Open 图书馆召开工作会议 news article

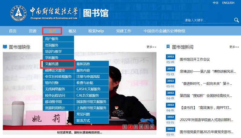(194, 59)
